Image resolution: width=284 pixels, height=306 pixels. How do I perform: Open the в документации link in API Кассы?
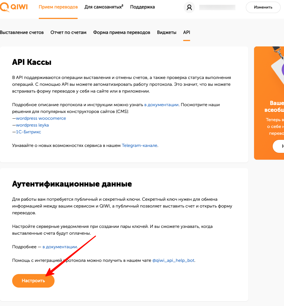tap(161, 105)
